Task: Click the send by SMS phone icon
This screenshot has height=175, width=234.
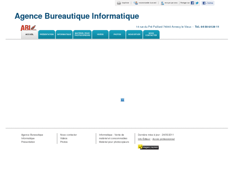Action: pos(162,3)
